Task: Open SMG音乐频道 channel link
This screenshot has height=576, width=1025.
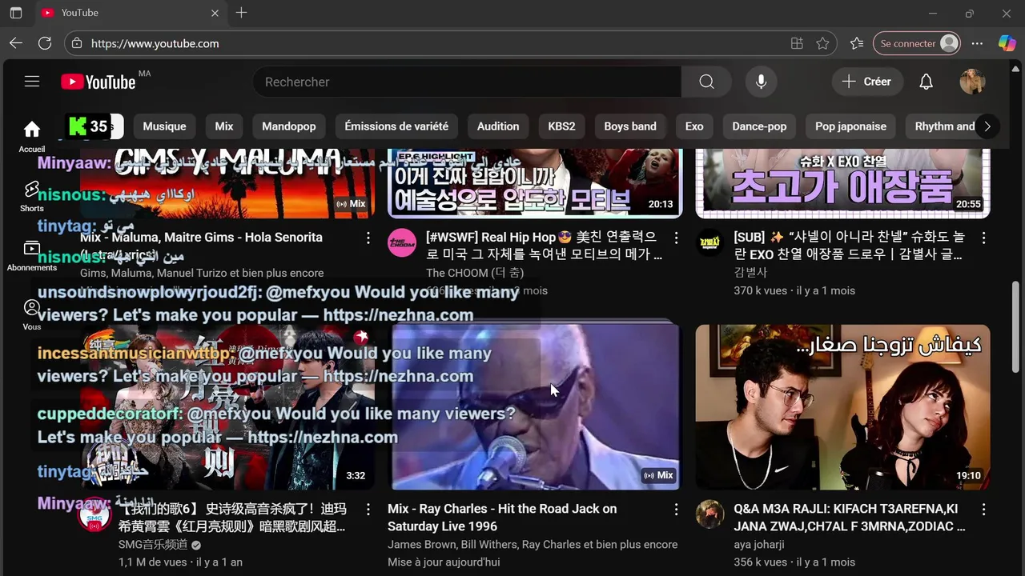Action: click(x=153, y=544)
